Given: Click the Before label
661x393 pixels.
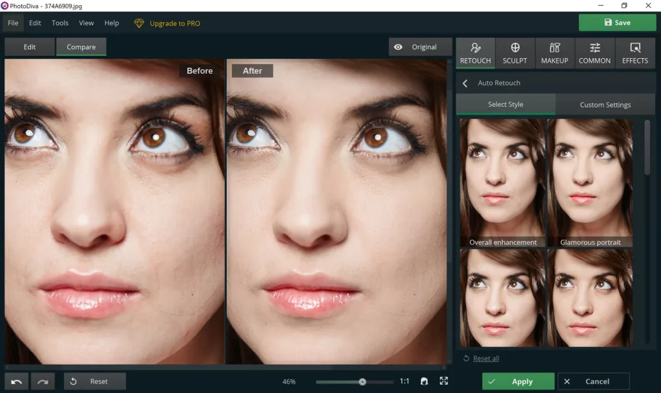Looking at the screenshot, I should click(200, 71).
